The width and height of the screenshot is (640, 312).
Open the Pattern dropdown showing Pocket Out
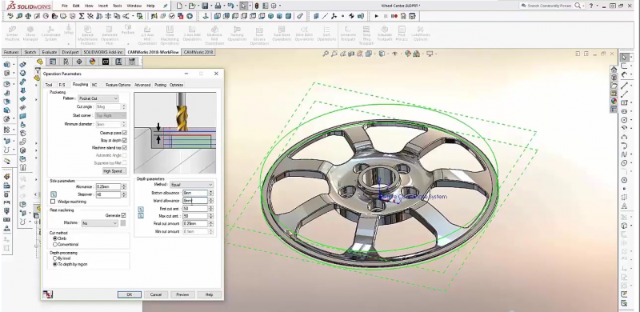98,98
